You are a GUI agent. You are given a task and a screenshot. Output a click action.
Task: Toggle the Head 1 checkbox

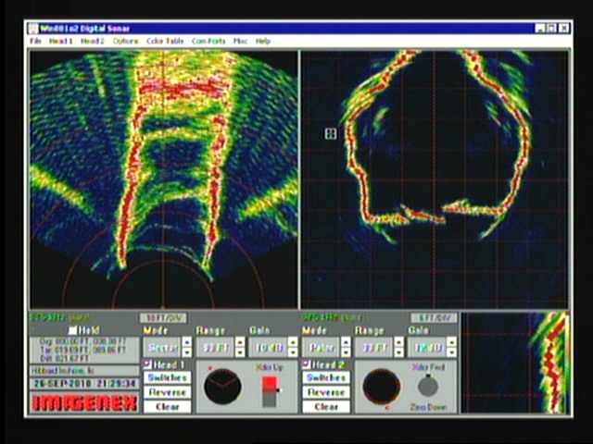tap(147, 364)
